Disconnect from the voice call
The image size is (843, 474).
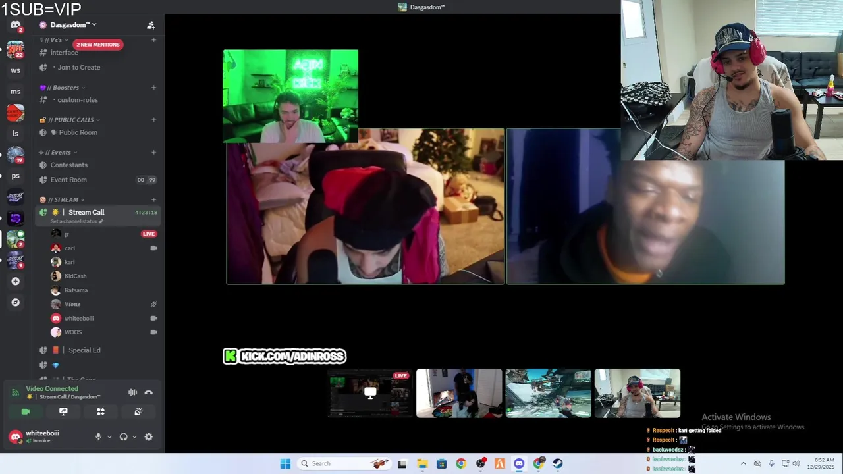pos(149,392)
